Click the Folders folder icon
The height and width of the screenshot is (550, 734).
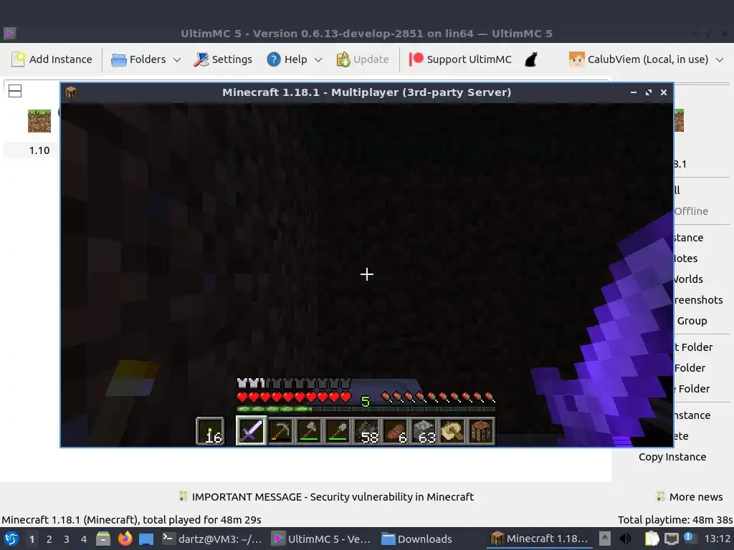(x=119, y=60)
